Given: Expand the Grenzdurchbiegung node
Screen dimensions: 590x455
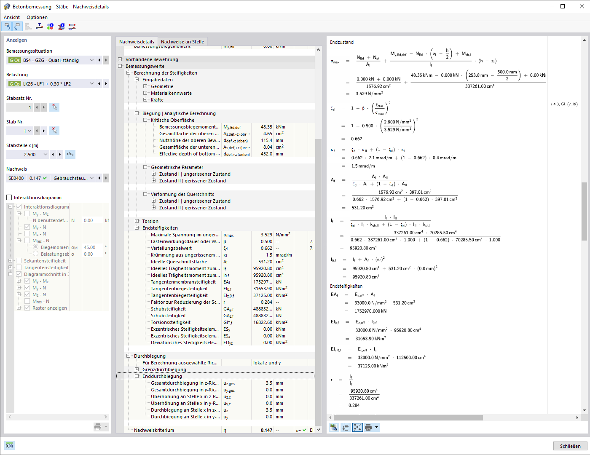Looking at the screenshot, I should pyautogui.click(x=137, y=369).
